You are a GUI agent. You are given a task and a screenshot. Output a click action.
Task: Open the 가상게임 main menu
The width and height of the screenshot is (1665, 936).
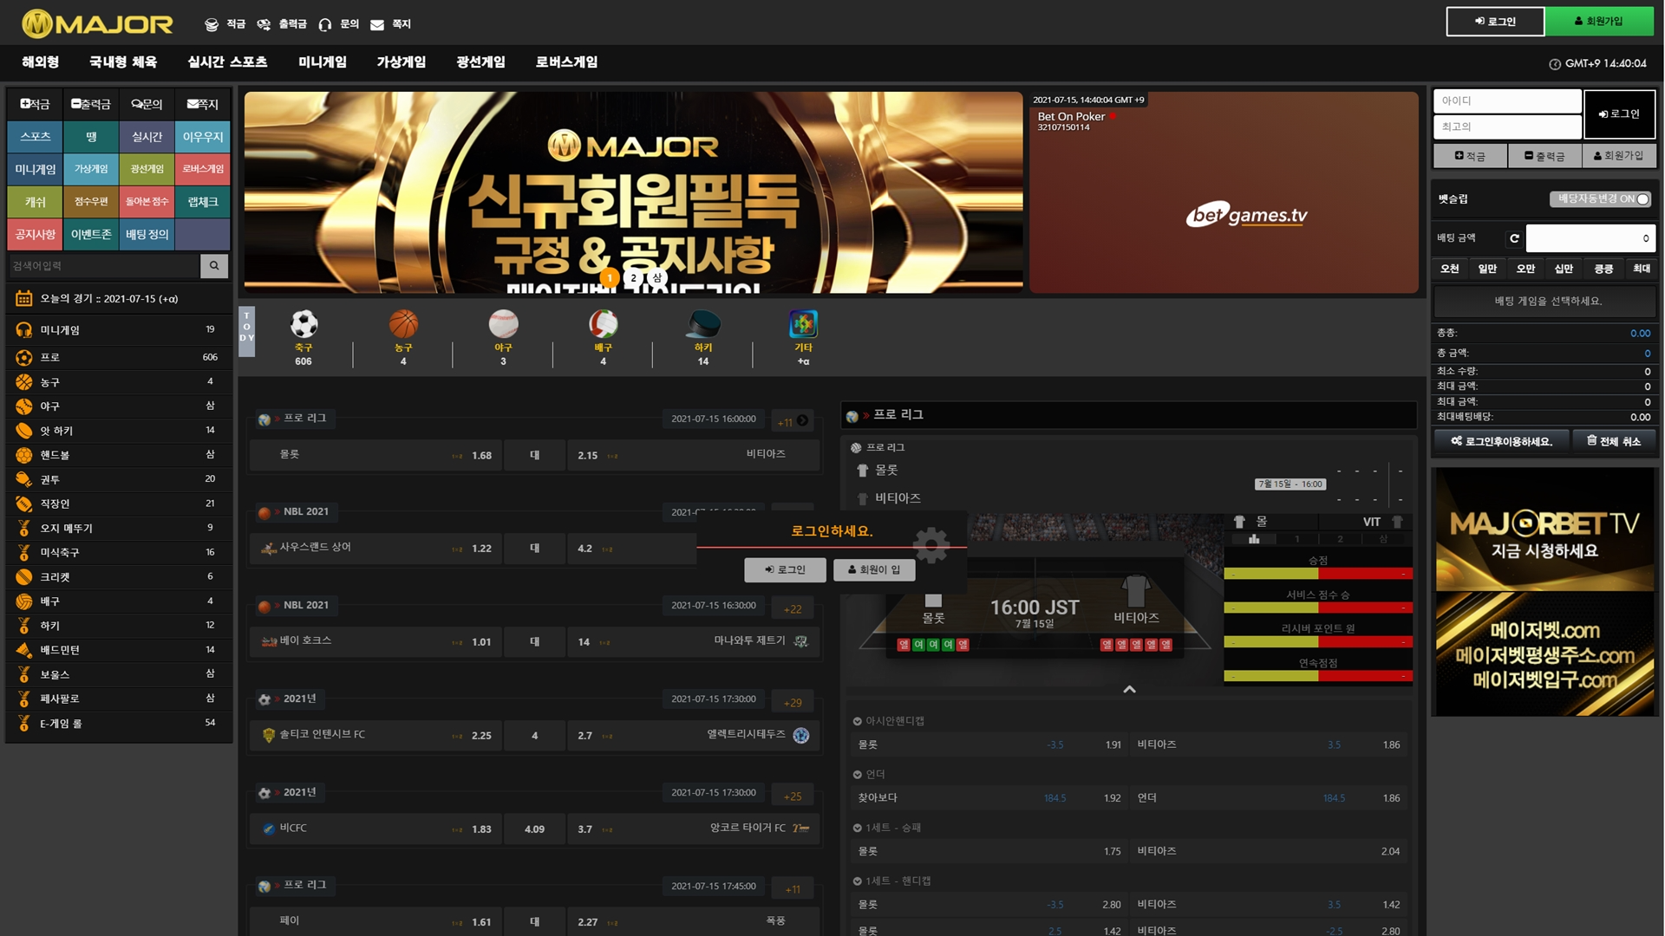coord(402,62)
